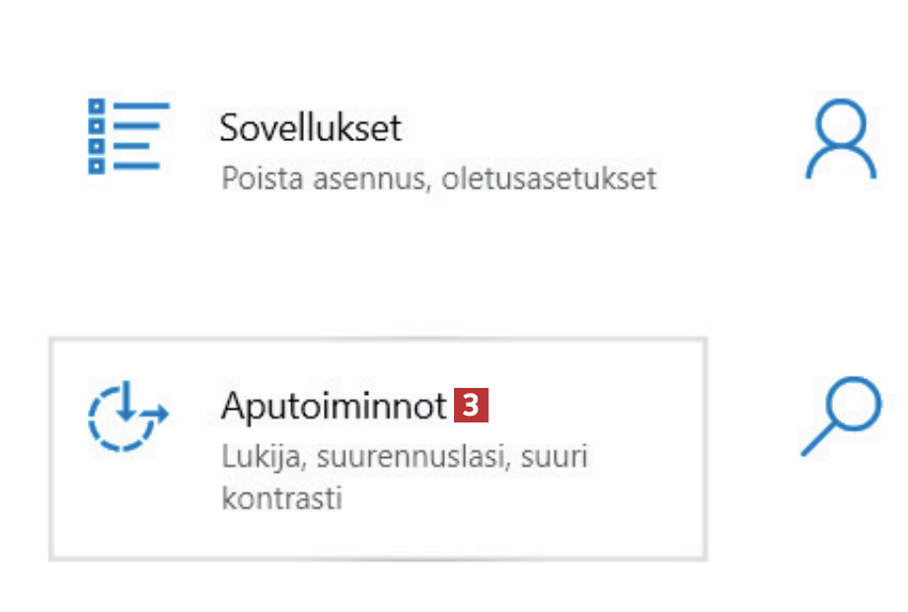Screen dimensions: 908x612
Task: Click the head of the person icon
Action: [842, 123]
